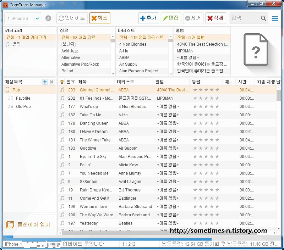This screenshot has height=250, width=284.
Task: Click the 삭제 (Delete) button
Action: point(216,18)
